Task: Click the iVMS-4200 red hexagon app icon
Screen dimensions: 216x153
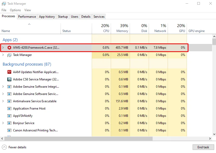Action: [9, 48]
